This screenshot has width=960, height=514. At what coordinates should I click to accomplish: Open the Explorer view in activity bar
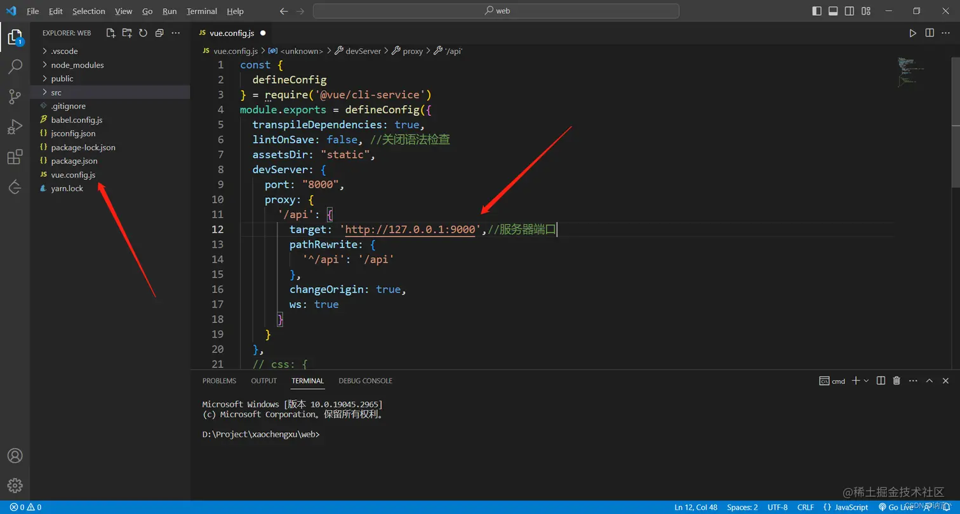pyautogui.click(x=15, y=37)
